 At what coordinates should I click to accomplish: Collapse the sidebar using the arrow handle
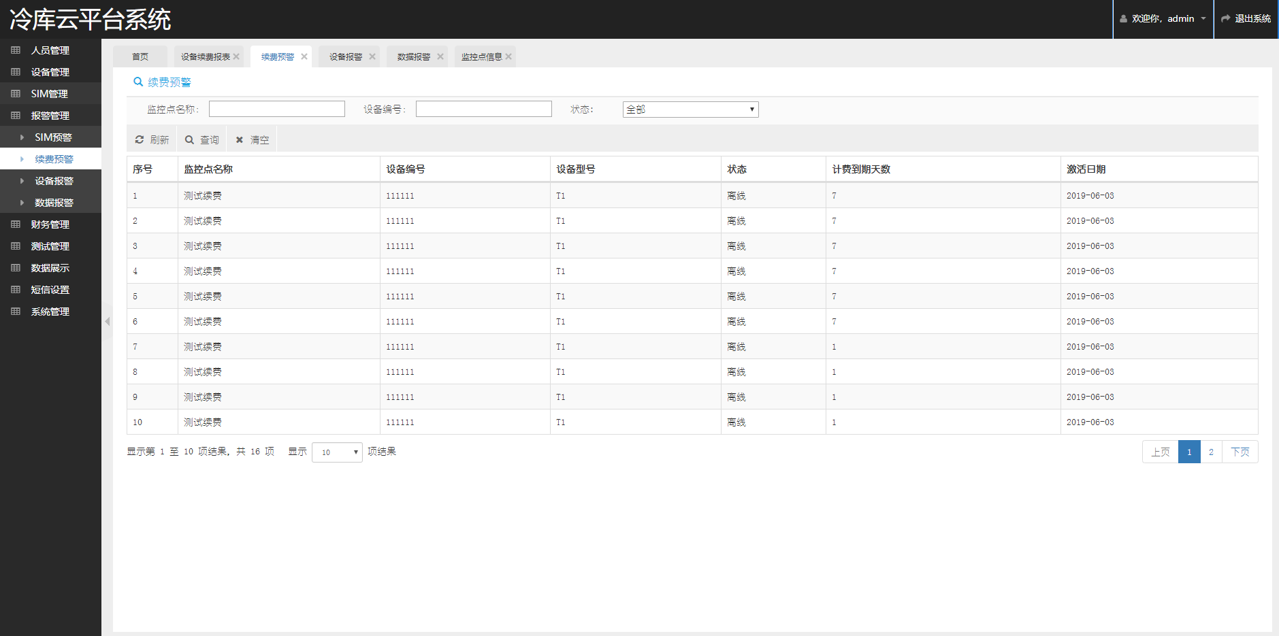click(x=107, y=321)
